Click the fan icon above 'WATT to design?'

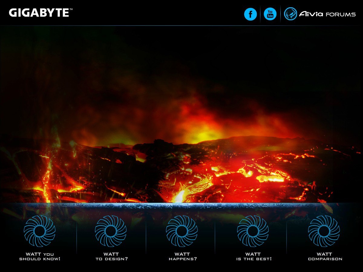click(111, 231)
